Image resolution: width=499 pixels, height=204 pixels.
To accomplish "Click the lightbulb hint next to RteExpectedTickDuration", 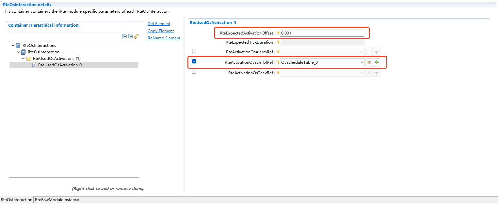I will (x=278, y=42).
